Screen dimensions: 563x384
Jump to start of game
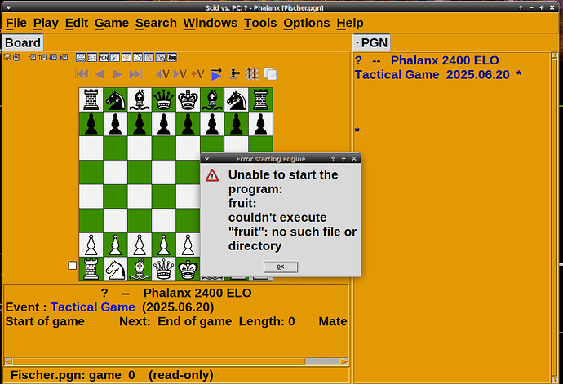click(82, 74)
